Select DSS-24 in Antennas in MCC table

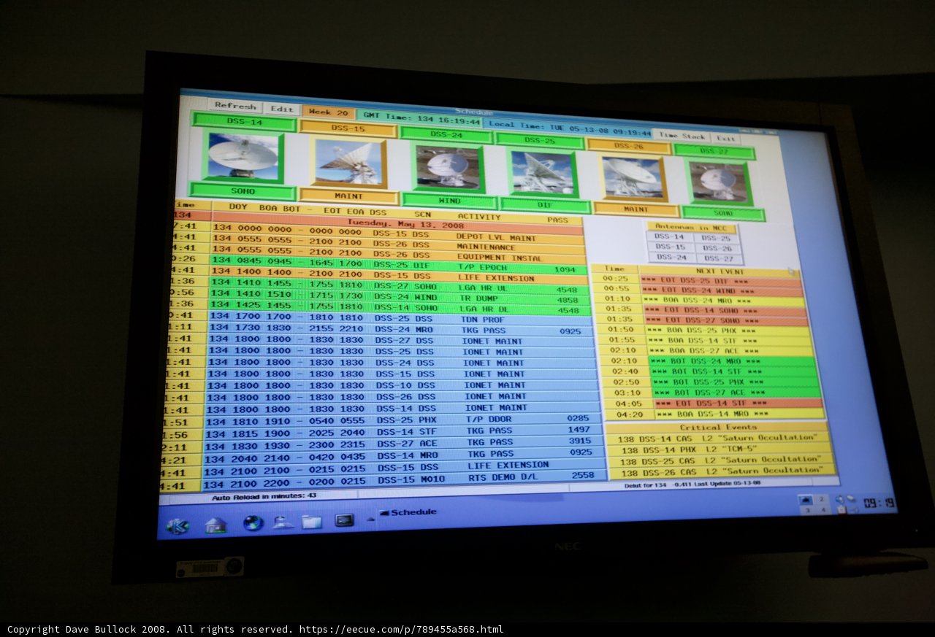[x=671, y=257]
